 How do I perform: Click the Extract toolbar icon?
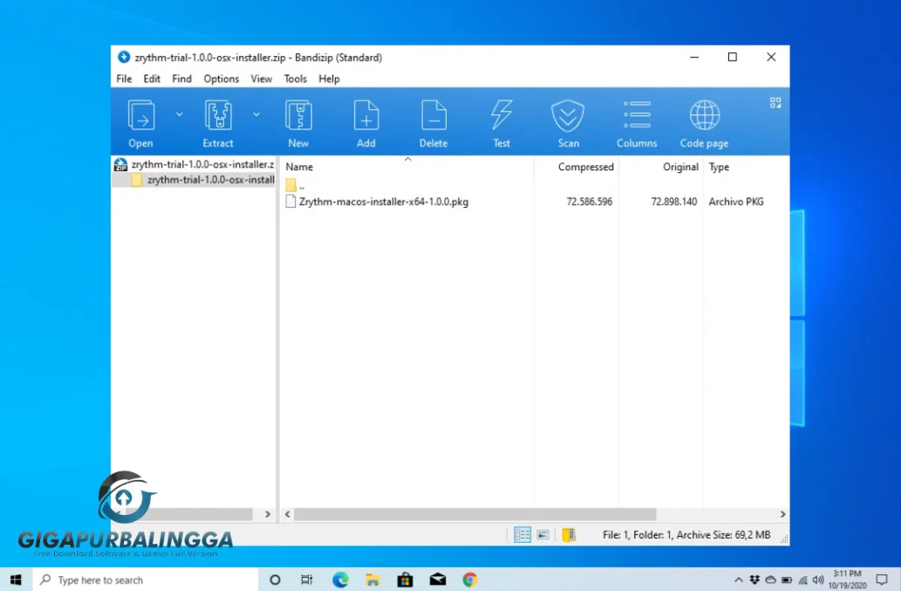tap(218, 115)
